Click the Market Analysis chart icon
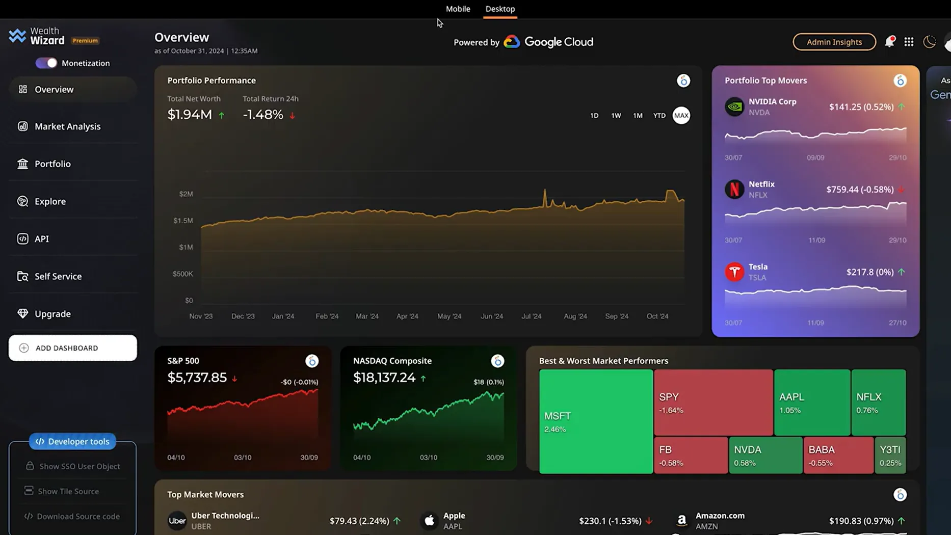 pos(23,126)
